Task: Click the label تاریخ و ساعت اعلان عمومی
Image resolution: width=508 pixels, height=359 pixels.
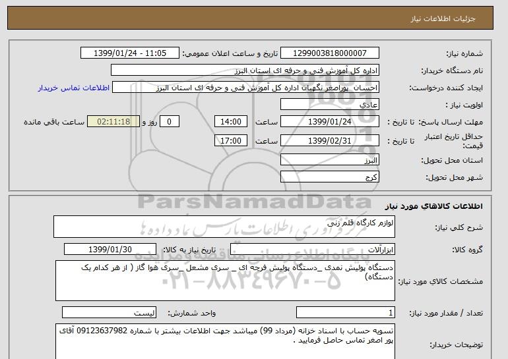Action: click(x=230, y=53)
